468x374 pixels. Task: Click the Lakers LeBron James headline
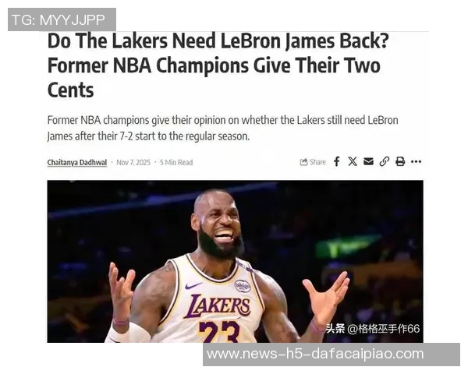pyautogui.click(x=218, y=65)
